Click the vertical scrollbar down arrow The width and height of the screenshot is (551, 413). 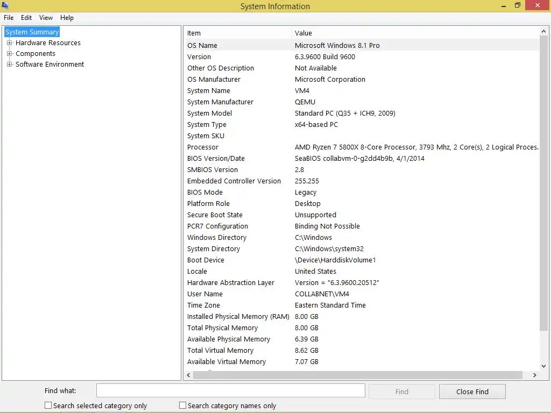pyautogui.click(x=543, y=366)
